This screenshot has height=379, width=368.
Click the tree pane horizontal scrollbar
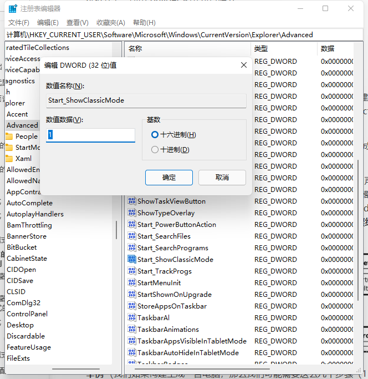76,369
